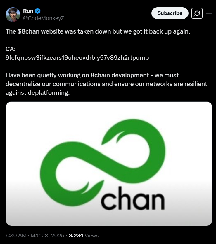
Task: Open the 6:30 AM post time link
Action: (16, 236)
